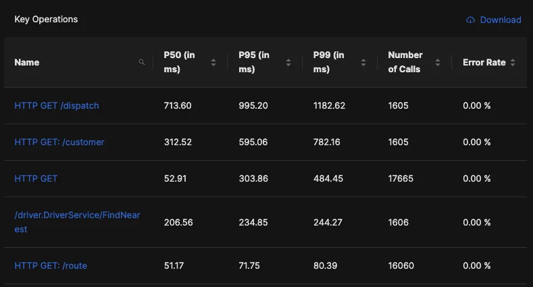This screenshot has width=533, height=287.
Task: Sort by P50 using the sort arrows
Action: click(x=213, y=63)
